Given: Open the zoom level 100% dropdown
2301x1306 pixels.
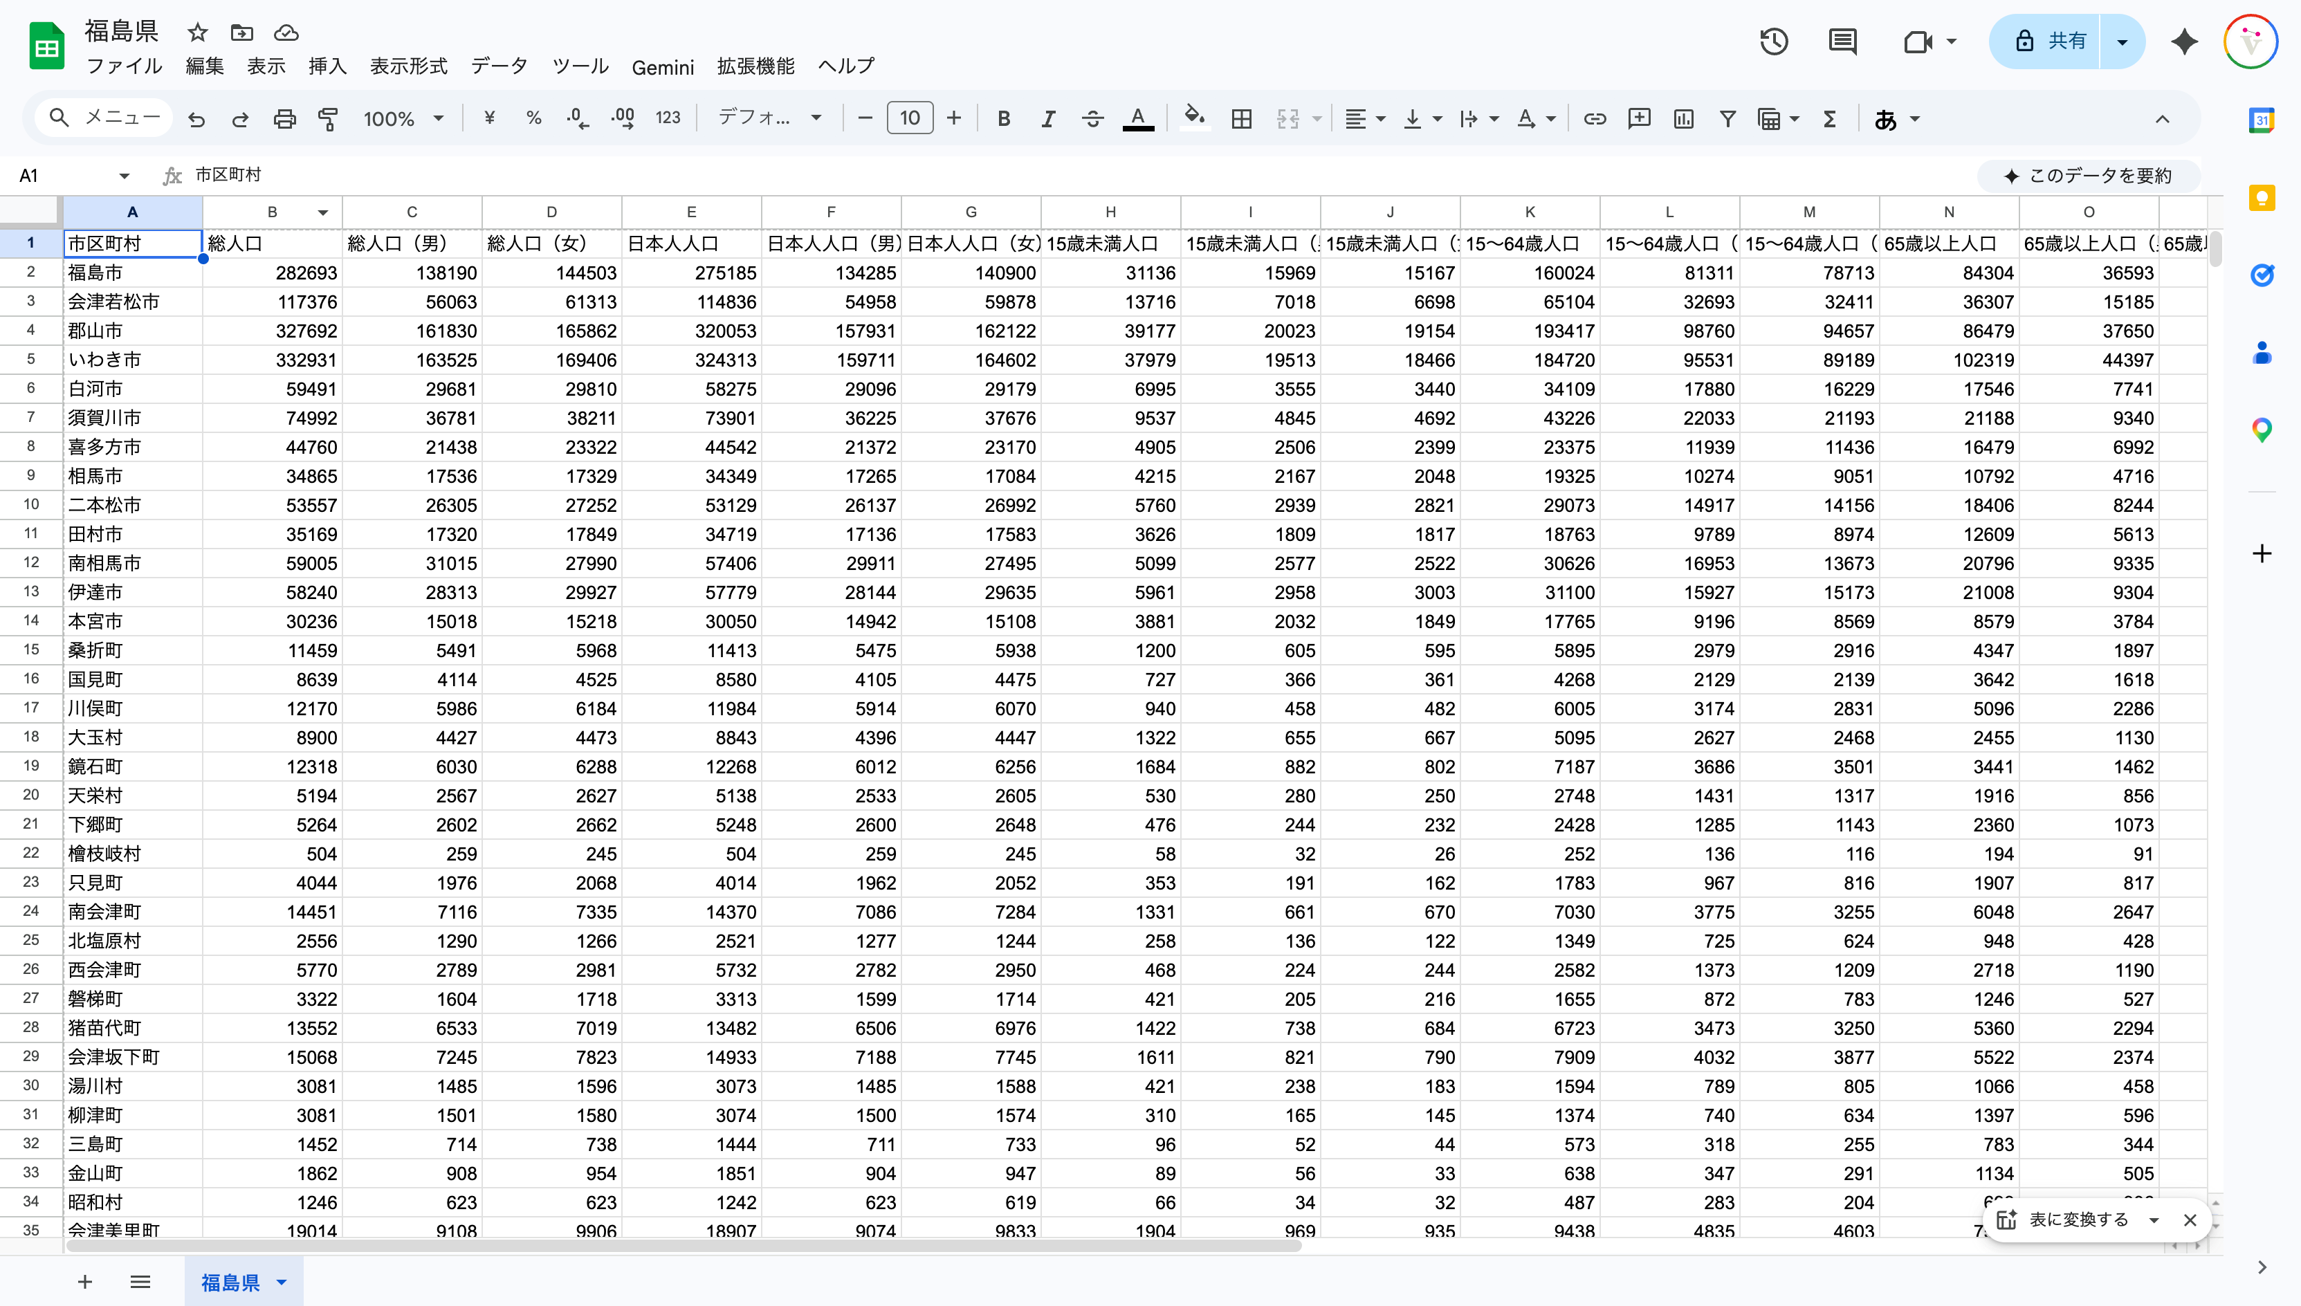Looking at the screenshot, I should [x=403, y=118].
